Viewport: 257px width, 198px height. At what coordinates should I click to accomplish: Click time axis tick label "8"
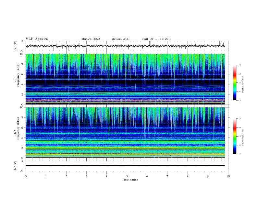(188, 176)
